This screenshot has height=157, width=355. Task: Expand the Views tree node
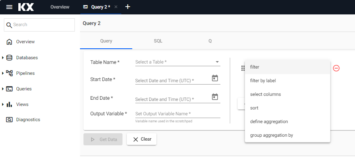coord(3,104)
